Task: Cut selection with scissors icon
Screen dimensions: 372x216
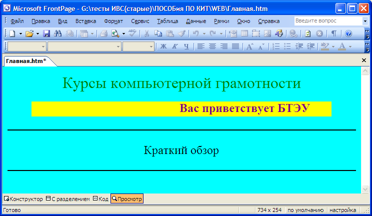Action: 146,33
